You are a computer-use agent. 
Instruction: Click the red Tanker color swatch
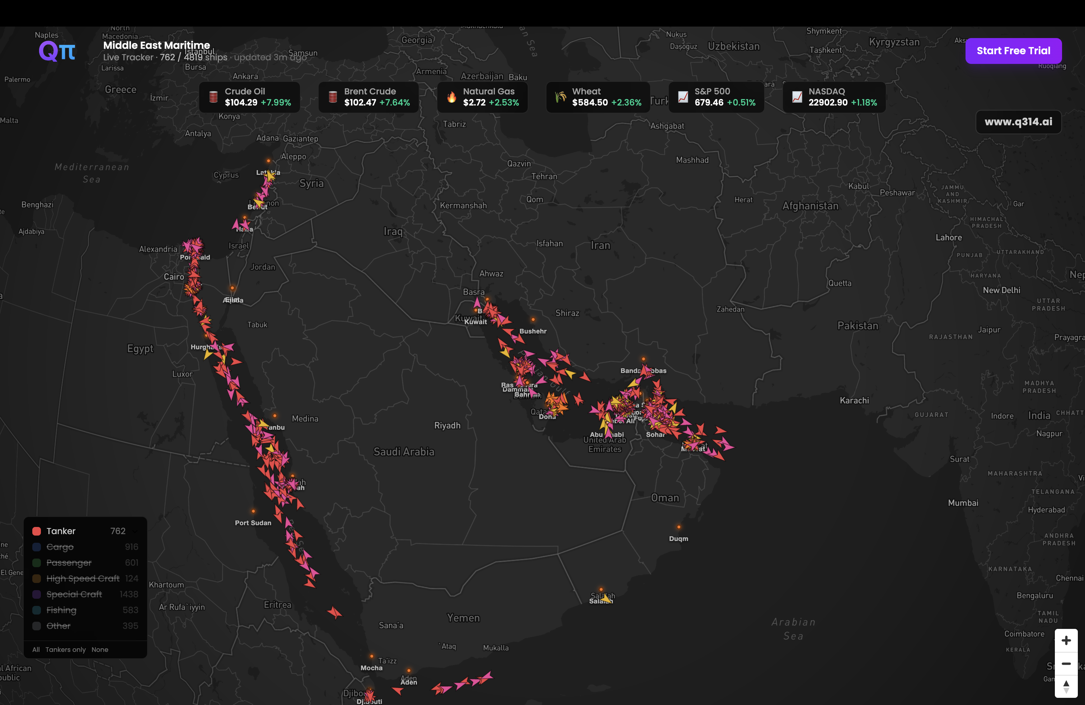coord(37,531)
